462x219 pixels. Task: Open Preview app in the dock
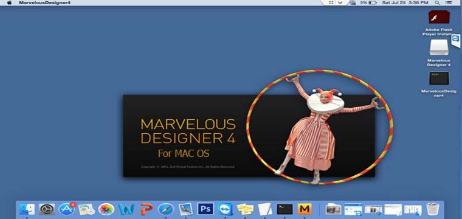[186, 209]
